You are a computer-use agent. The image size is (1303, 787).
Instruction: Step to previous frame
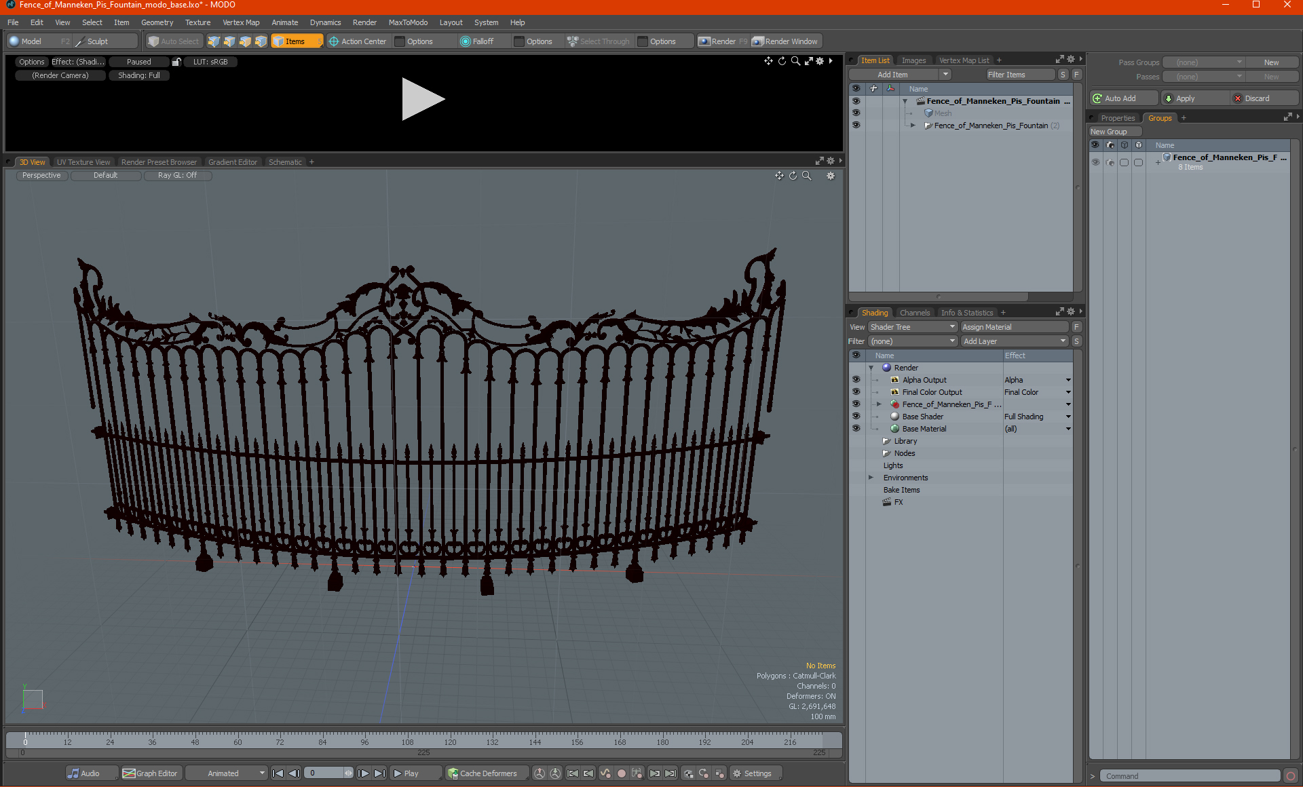click(295, 773)
